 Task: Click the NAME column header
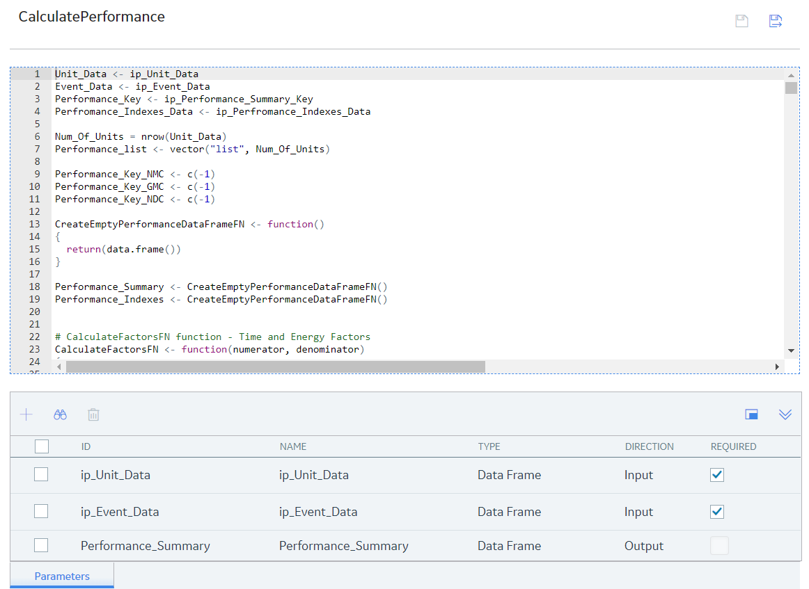[293, 446]
